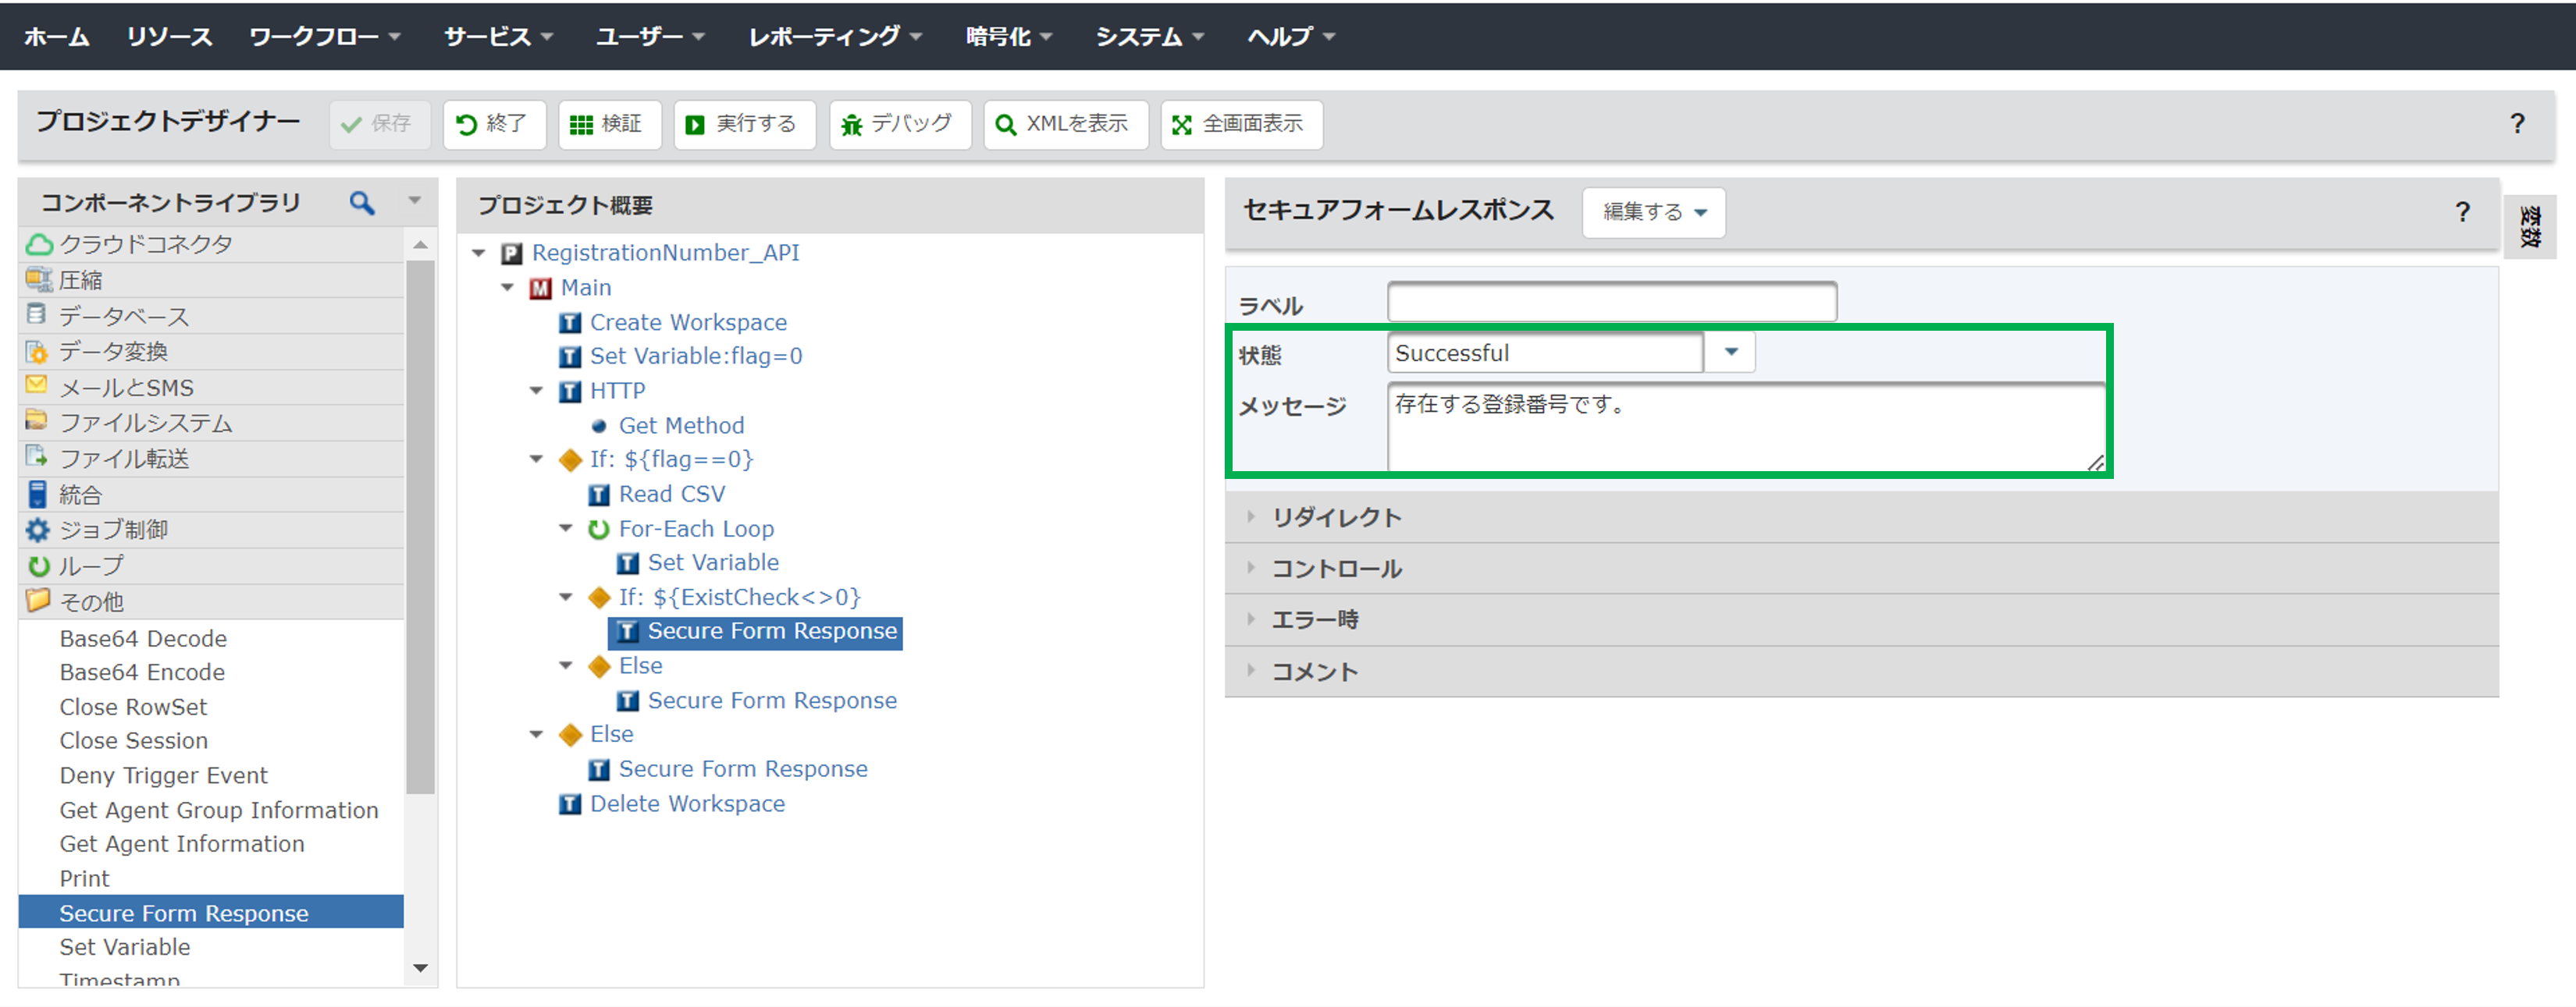Open the データ変換 component category

pos(211,352)
